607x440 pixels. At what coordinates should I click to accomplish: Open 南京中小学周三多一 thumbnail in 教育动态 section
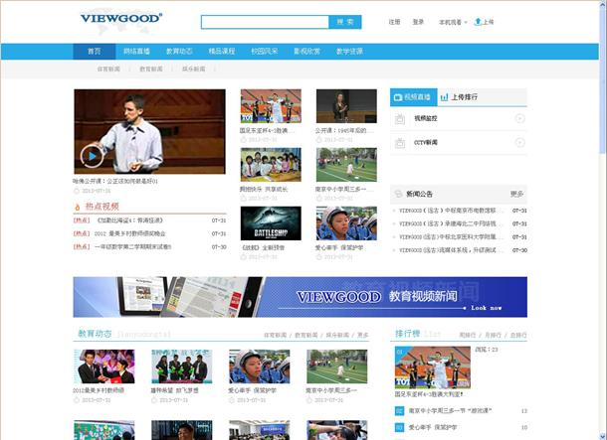pos(336,367)
